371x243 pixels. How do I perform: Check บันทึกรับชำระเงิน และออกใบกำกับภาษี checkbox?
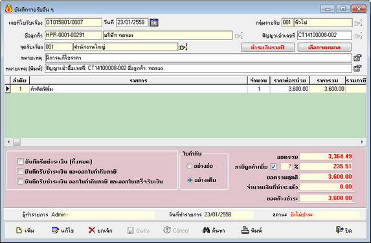(20, 171)
